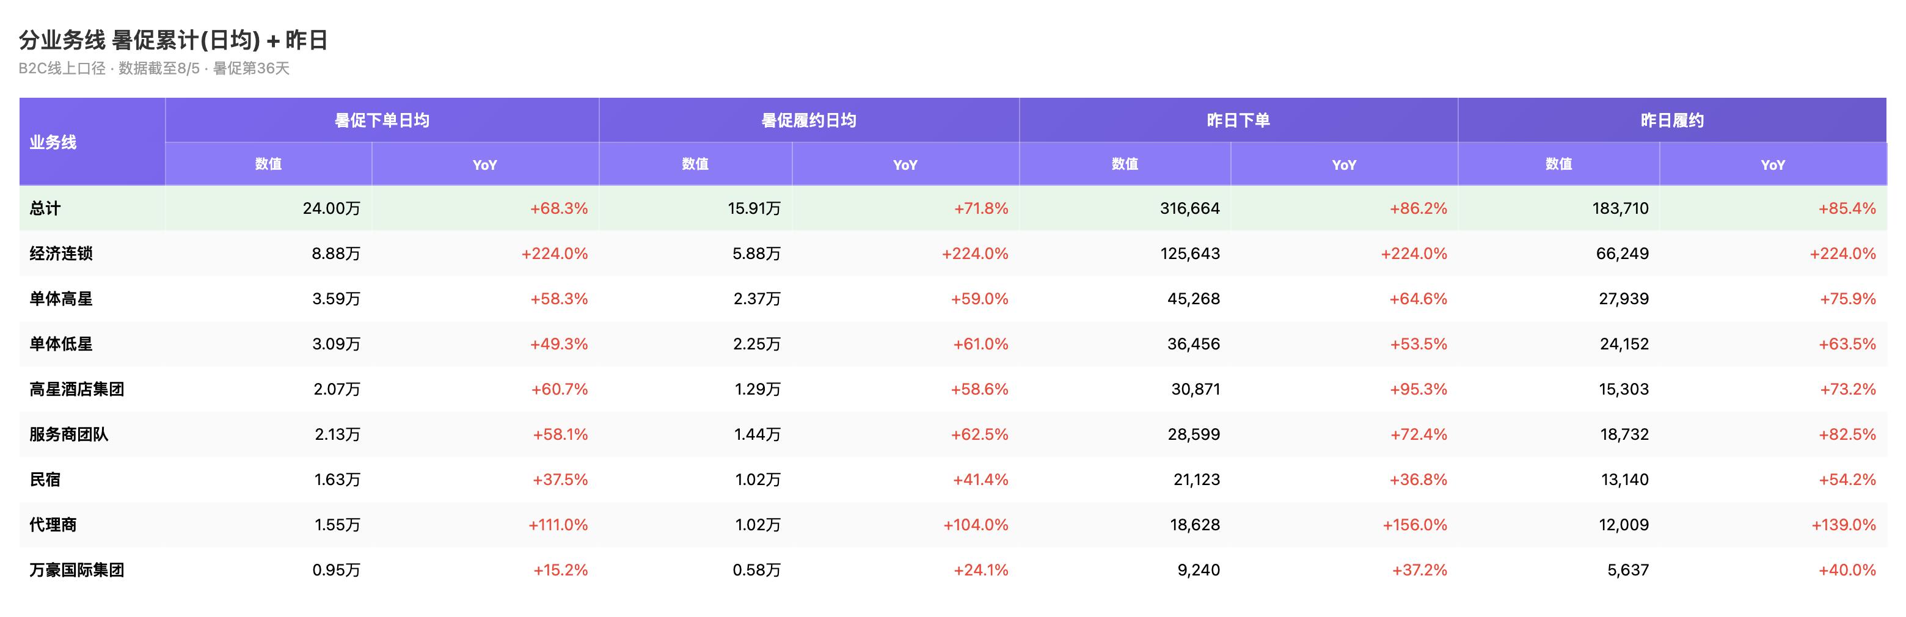Image resolution: width=1906 pixels, height=617 pixels.
Task: Click YoY subheader under 暑促下单日均
Action: [484, 164]
